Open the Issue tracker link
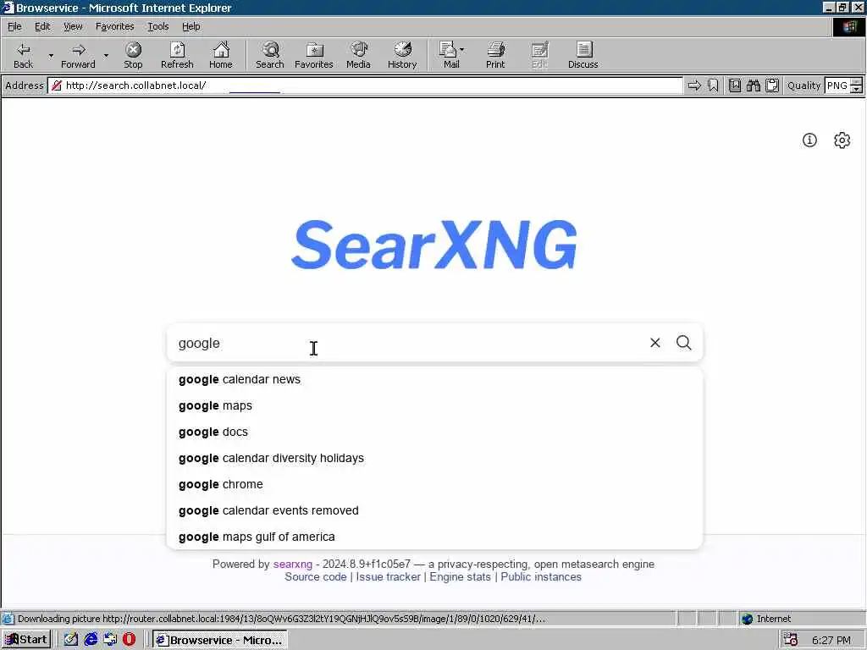Screen dimensions: 867x650 [x=388, y=577]
